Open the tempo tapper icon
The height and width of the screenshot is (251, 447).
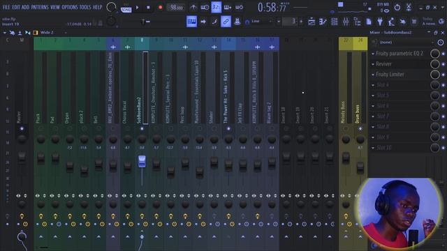(391, 22)
